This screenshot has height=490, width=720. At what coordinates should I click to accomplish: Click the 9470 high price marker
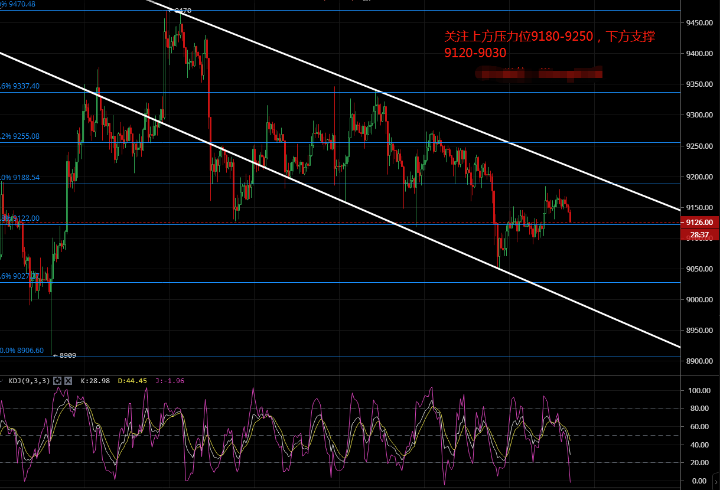point(180,11)
